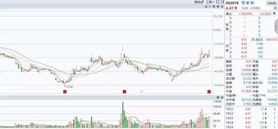Viewport: 278px width, 129px height.
Task: Toggle fullscreen chart view icon
Action: [218, 2]
